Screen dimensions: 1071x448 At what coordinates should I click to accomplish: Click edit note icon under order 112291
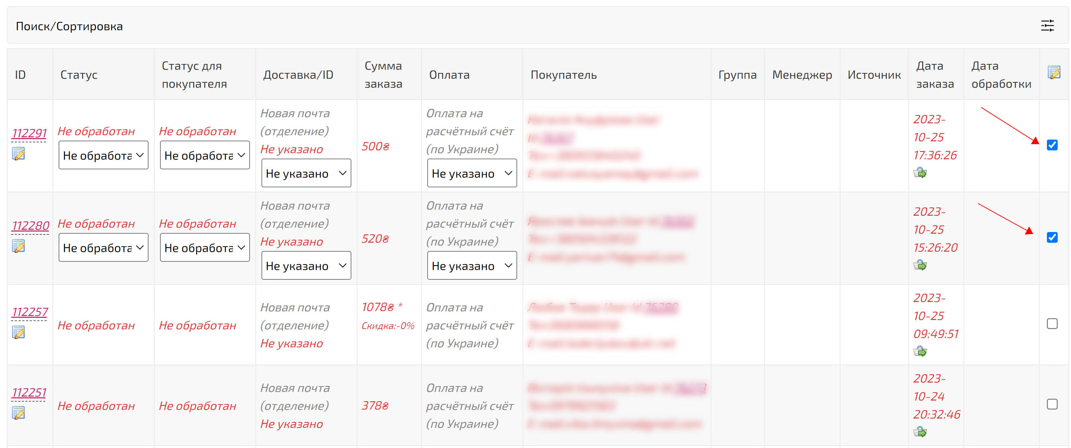(18, 154)
